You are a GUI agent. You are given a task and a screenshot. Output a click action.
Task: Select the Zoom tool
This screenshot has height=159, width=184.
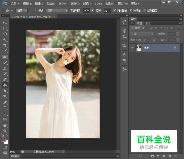[5, 131]
